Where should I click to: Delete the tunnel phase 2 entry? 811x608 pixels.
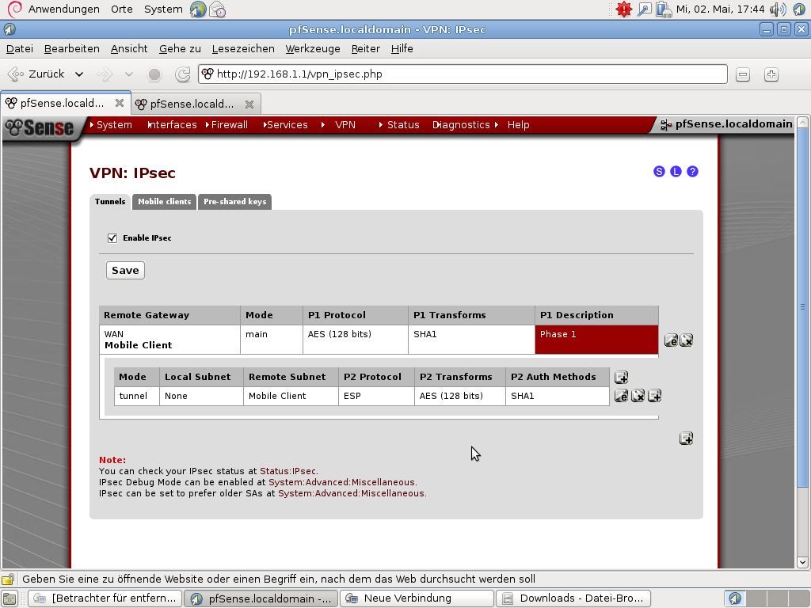[x=638, y=396]
